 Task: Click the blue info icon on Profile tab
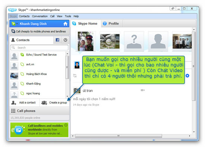click(105, 24)
